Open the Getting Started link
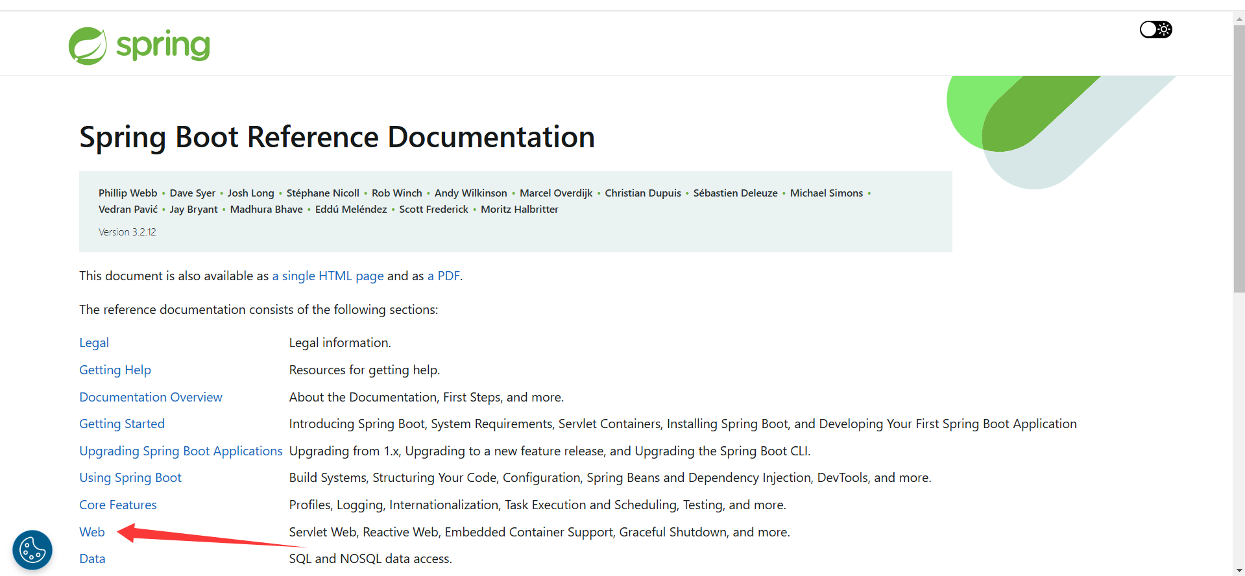The width and height of the screenshot is (1245, 576). (x=122, y=424)
